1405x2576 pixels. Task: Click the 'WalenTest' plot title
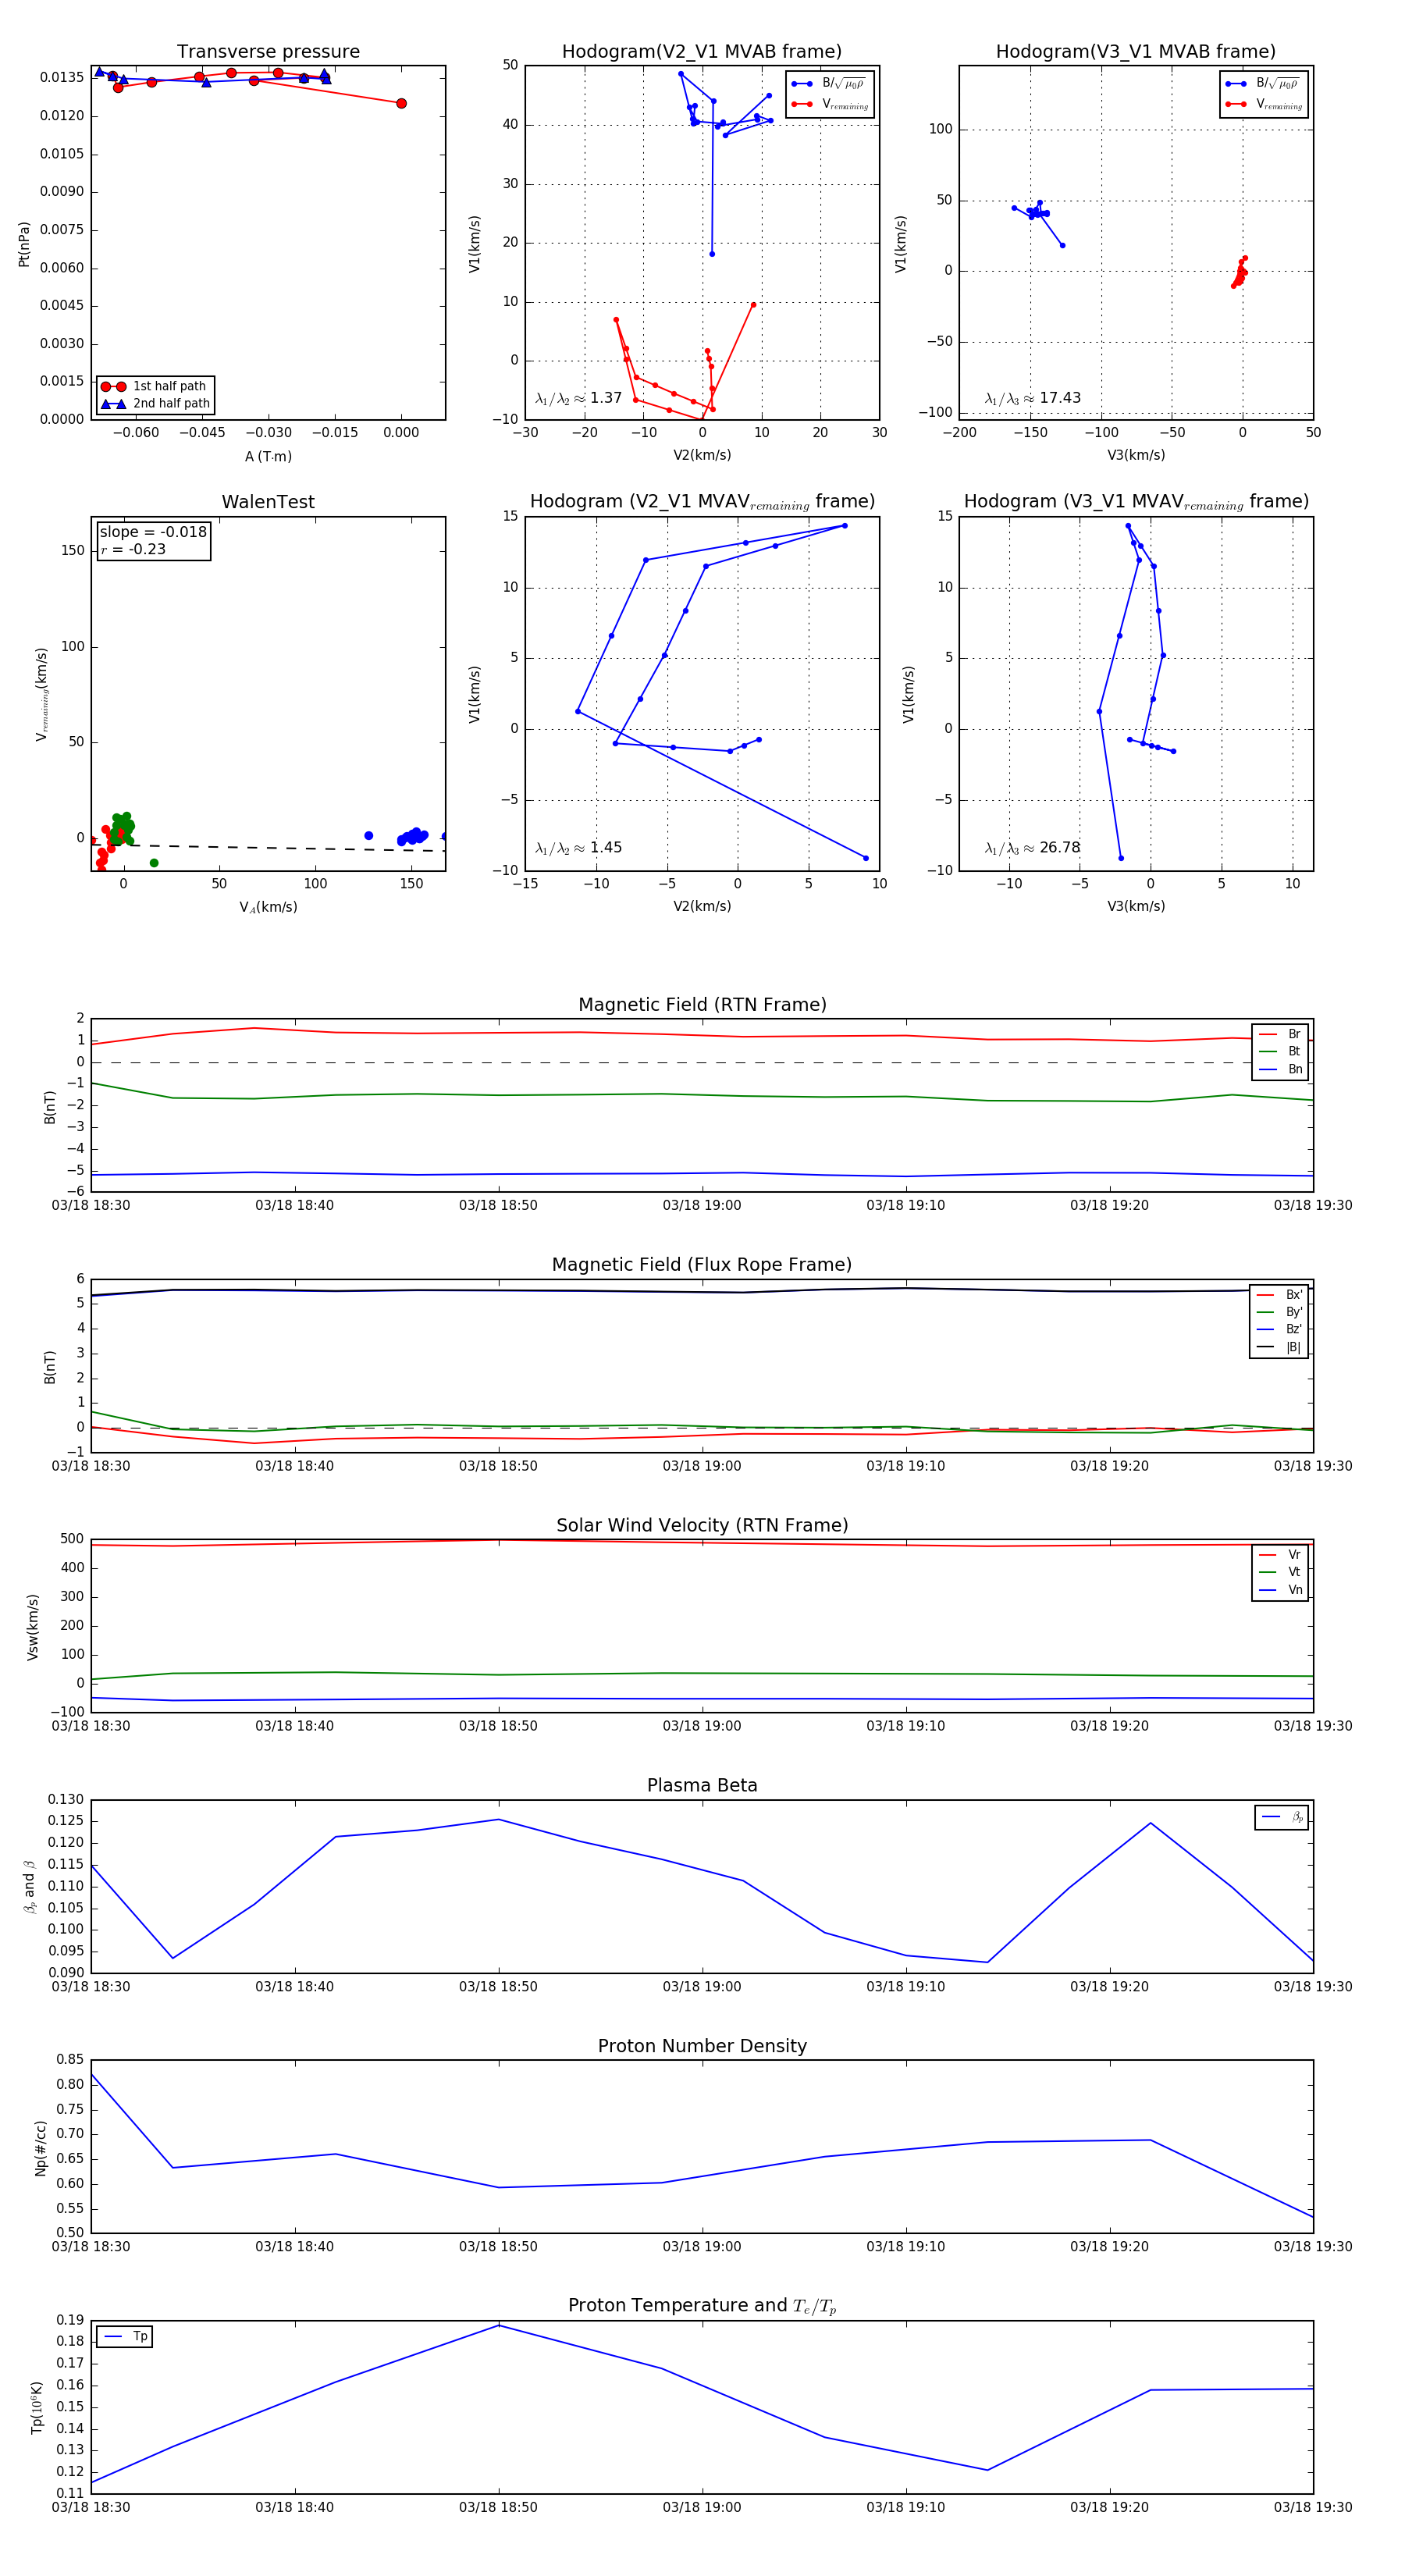click(x=268, y=502)
